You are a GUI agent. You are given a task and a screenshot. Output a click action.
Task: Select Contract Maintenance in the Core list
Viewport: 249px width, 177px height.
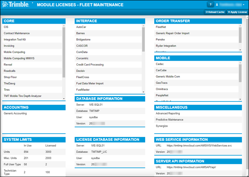click(17, 33)
